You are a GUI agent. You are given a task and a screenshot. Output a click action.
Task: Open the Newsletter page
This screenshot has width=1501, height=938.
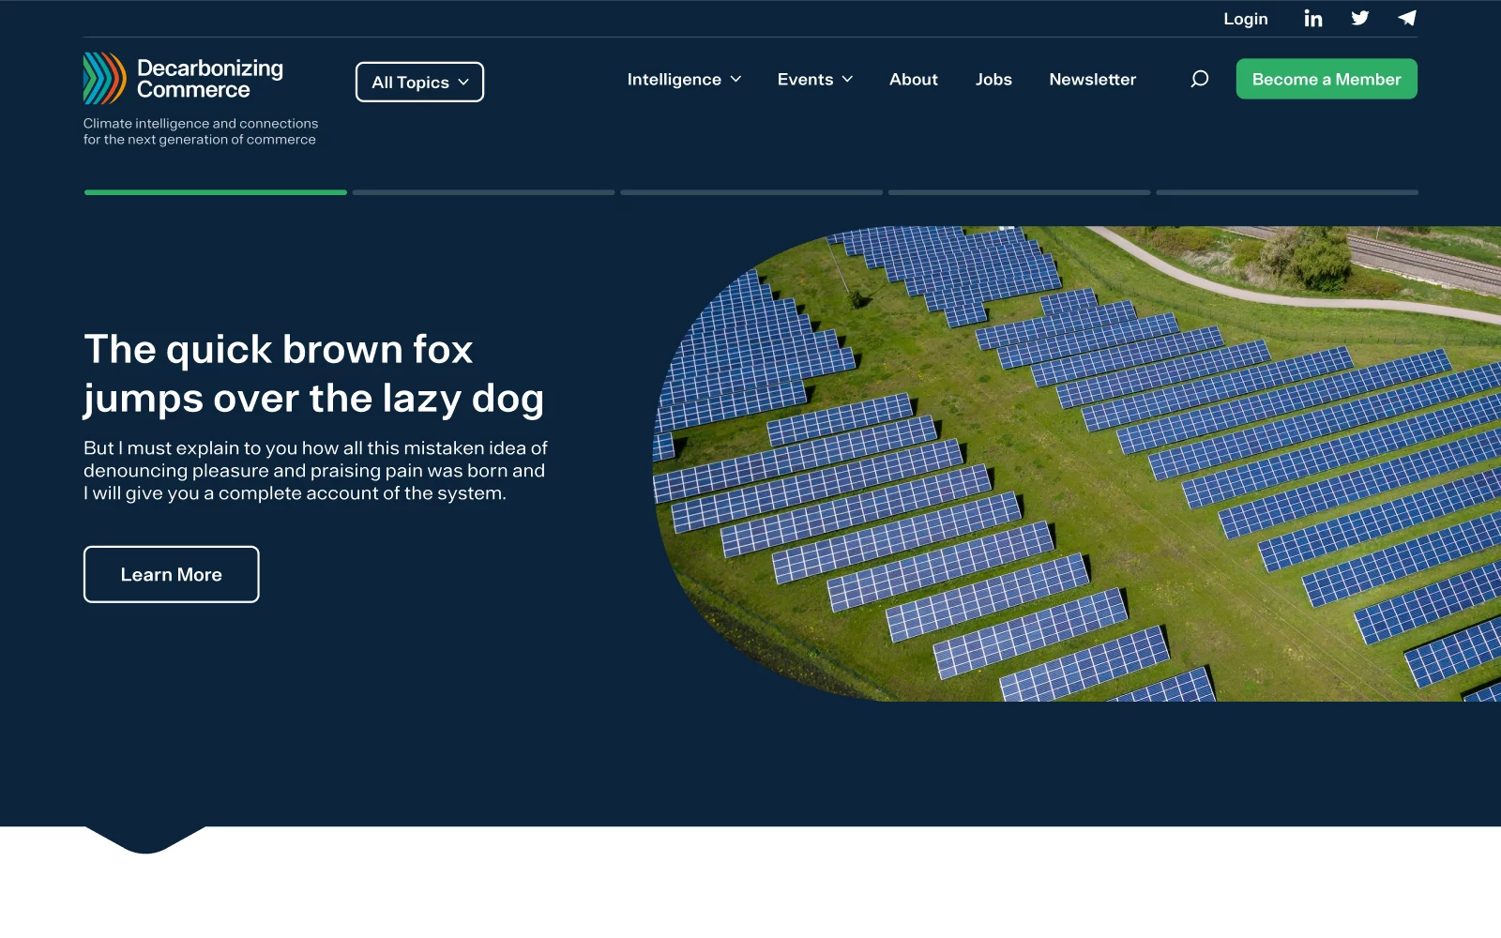pos(1093,80)
